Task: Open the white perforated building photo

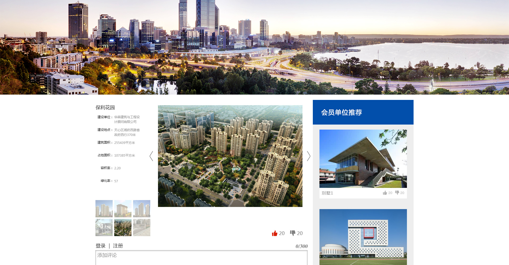Action: [x=363, y=237]
